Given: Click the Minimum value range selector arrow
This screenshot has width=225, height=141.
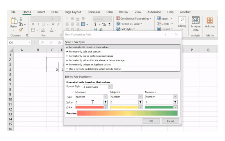Looking at the screenshot, I should point(105,102).
